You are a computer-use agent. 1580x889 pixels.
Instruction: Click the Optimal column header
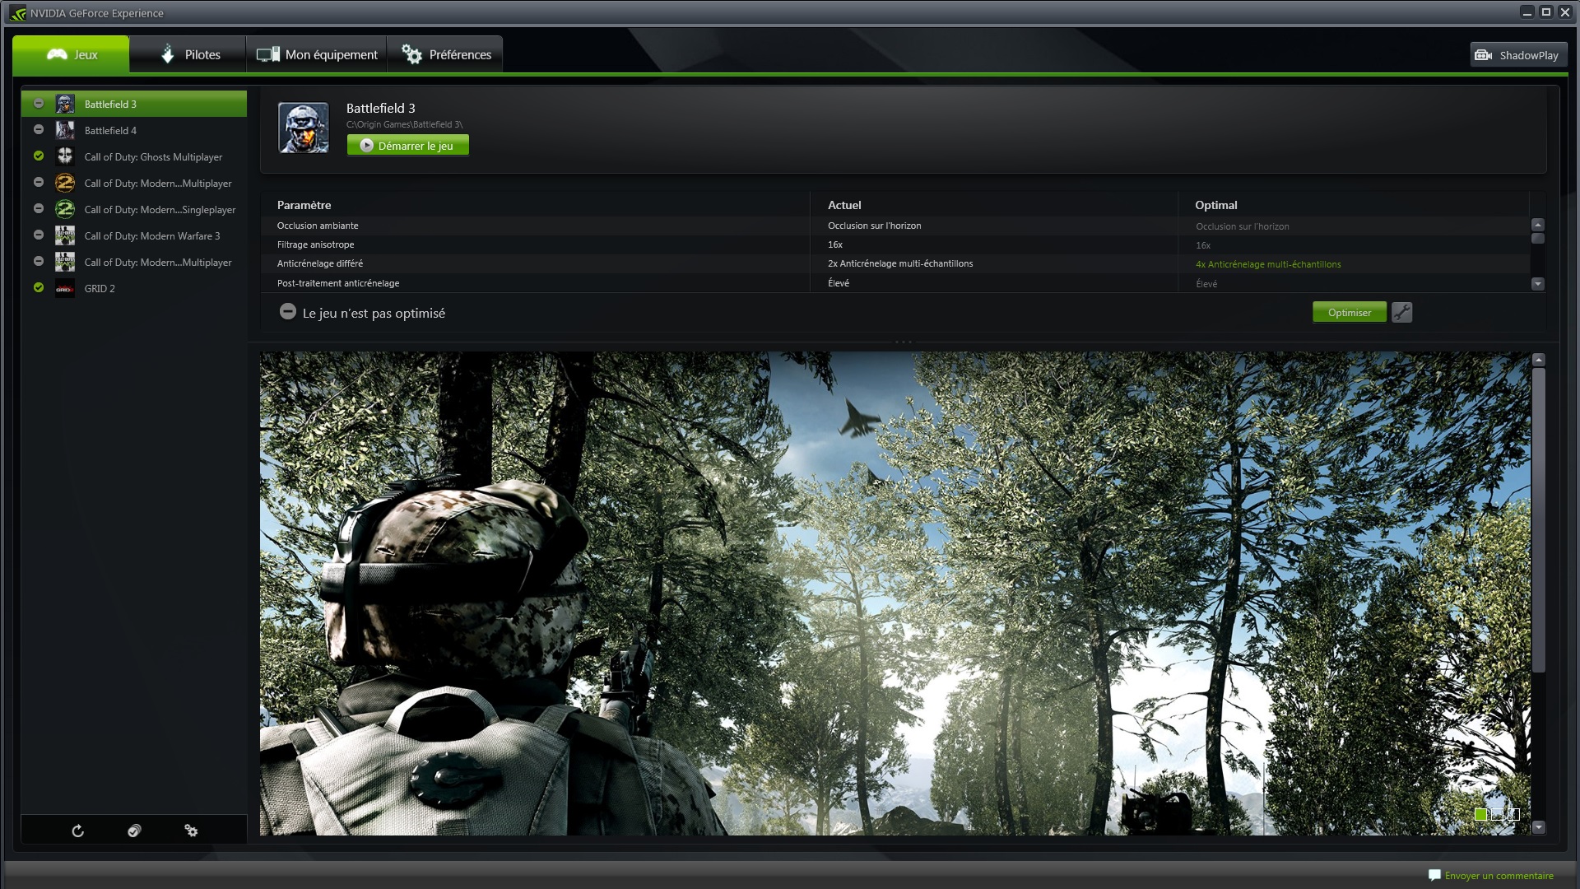click(1216, 205)
